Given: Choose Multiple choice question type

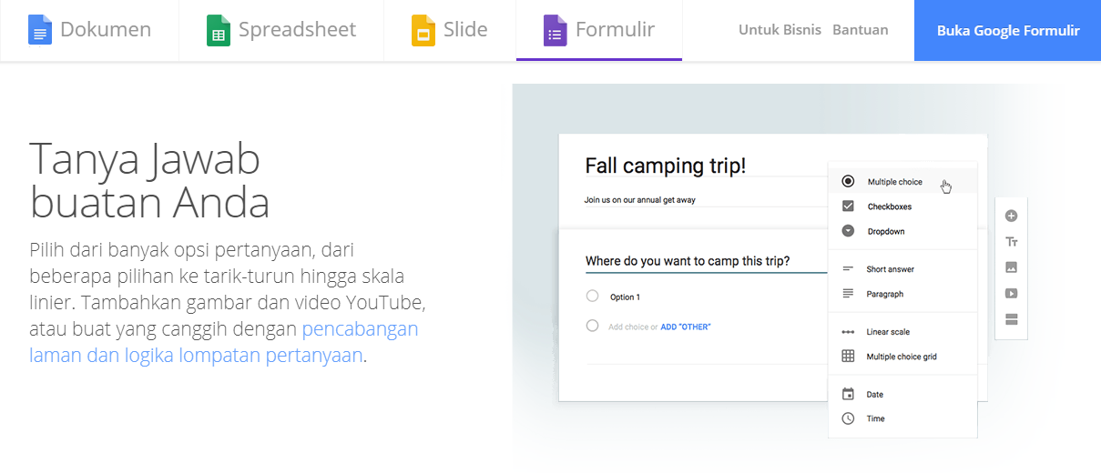Looking at the screenshot, I should point(894,182).
